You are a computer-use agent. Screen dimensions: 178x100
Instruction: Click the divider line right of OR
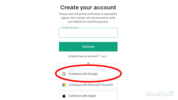point(105,64)
